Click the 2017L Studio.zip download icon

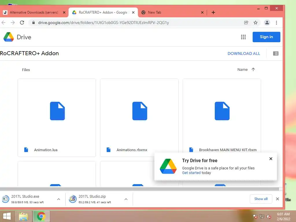(73, 199)
